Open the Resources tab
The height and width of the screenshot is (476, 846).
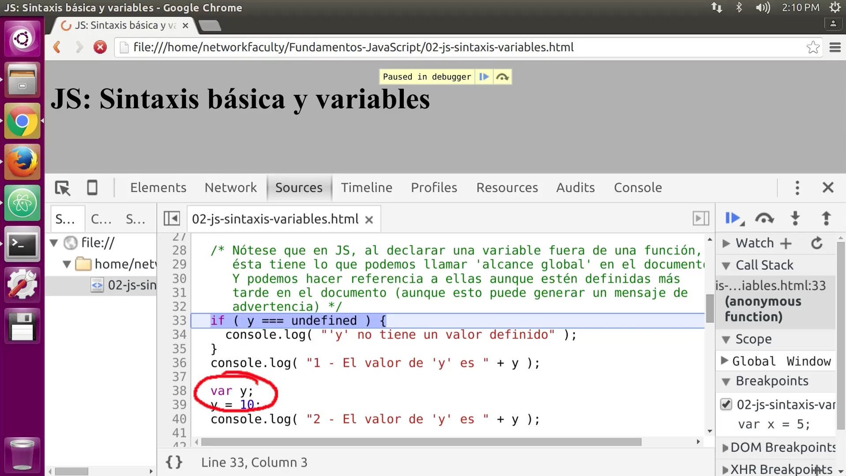pyautogui.click(x=507, y=188)
